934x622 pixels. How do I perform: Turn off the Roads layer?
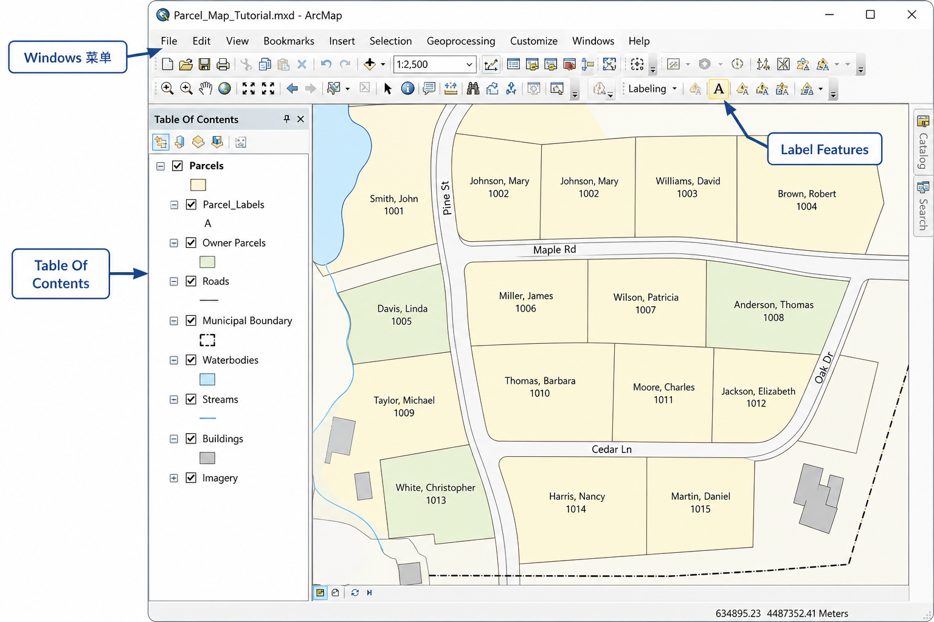[x=191, y=281]
